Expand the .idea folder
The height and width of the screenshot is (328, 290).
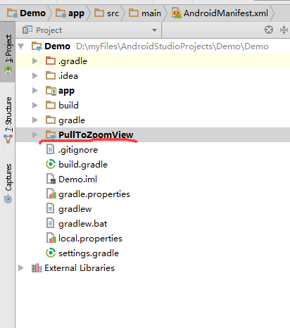point(35,76)
